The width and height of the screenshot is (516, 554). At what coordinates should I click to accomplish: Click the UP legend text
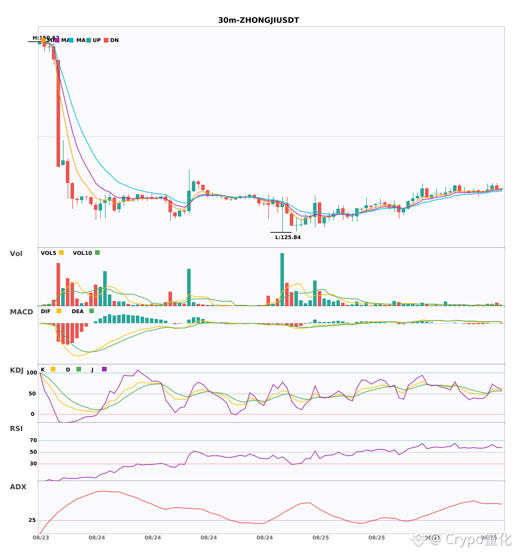tap(97, 40)
